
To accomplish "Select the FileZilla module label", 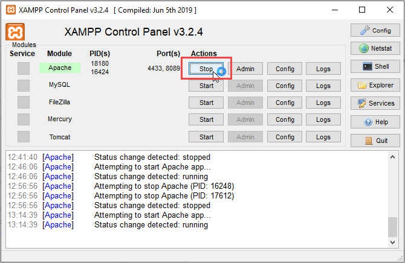I will point(59,102).
